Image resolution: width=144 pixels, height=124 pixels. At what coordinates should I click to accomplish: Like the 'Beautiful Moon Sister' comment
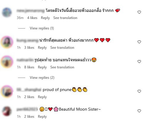click(139, 111)
